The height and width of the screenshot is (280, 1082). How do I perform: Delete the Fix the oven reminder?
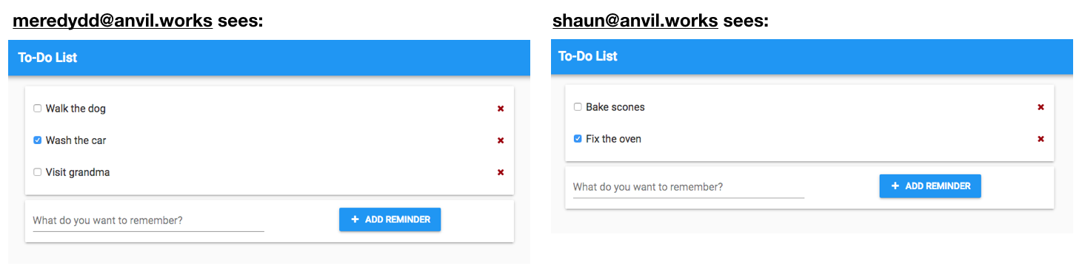point(1041,139)
